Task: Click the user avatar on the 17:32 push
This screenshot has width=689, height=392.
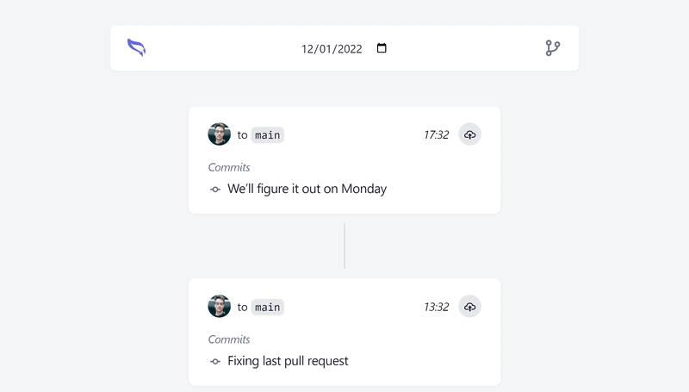Action: (x=220, y=134)
